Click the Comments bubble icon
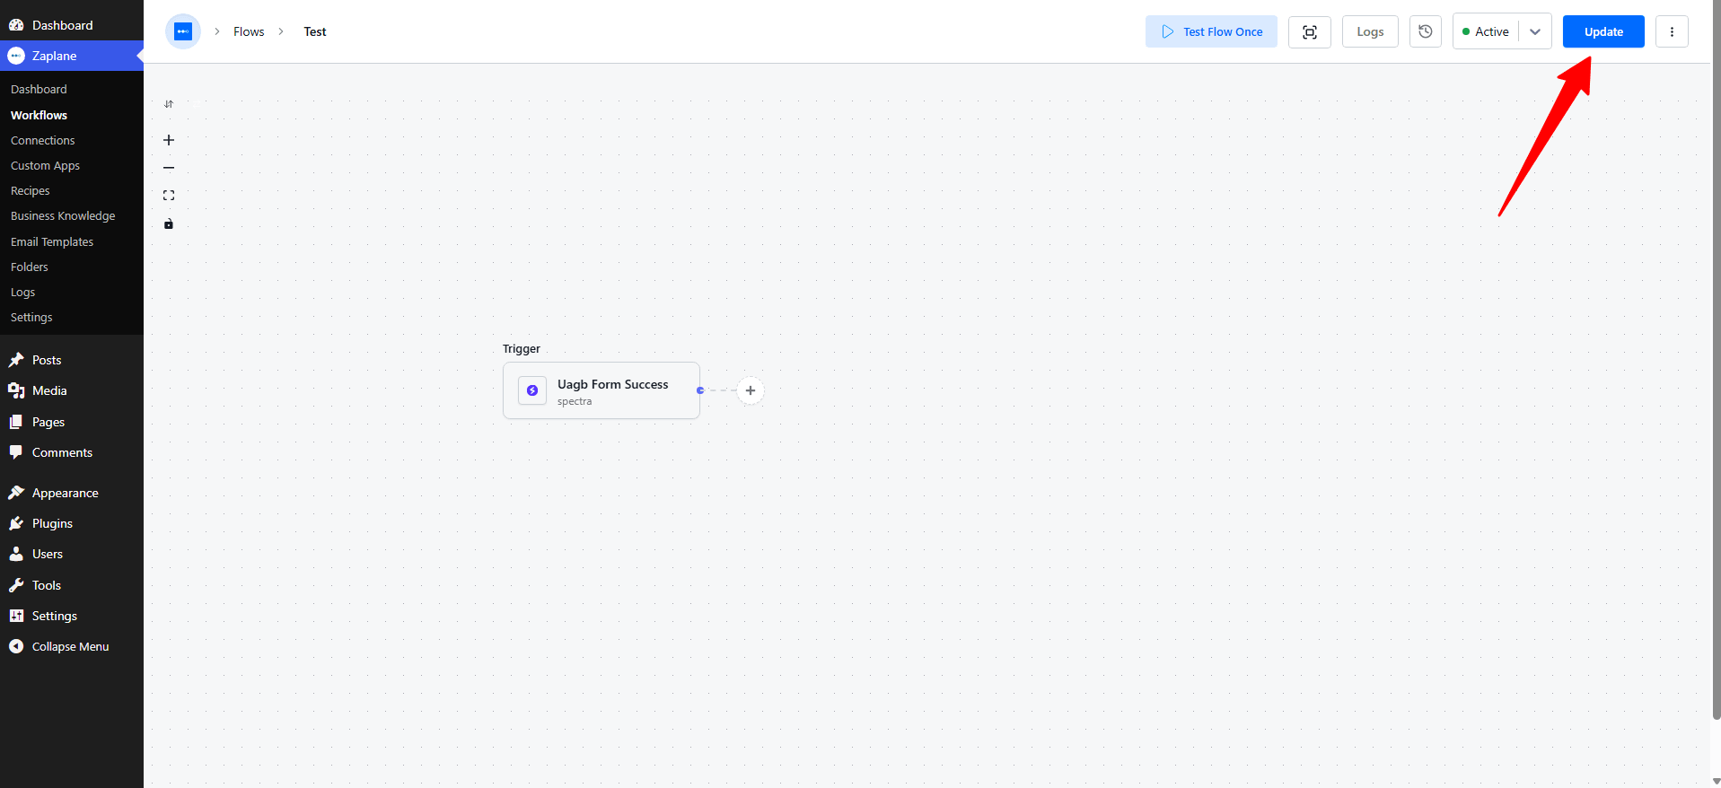Viewport: 1721px width, 788px height. tap(16, 452)
